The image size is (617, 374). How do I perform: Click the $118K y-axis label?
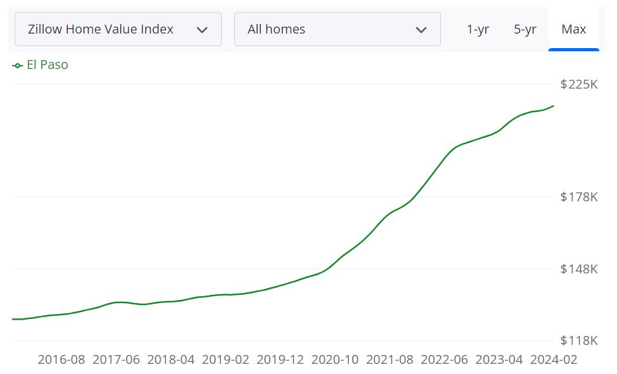[x=579, y=341]
